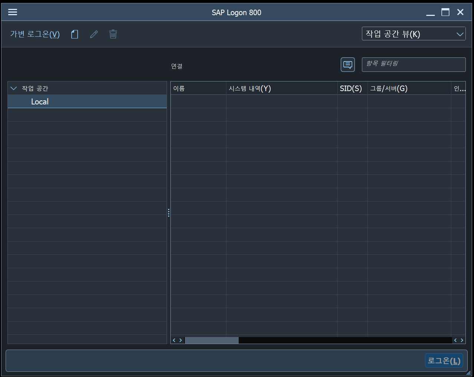This screenshot has height=377, width=474.
Task: Click the edit pencil icon
Action: coord(94,34)
